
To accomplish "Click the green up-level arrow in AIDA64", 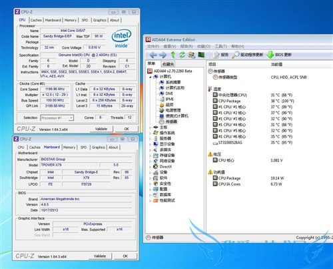I will [x=173, y=55].
